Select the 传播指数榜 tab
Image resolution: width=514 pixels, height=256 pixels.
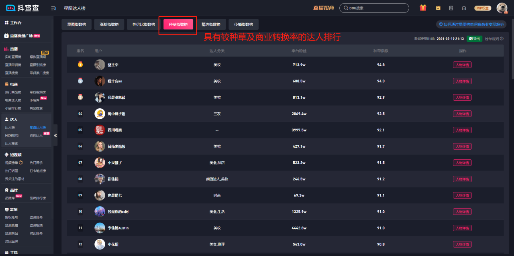(x=244, y=24)
